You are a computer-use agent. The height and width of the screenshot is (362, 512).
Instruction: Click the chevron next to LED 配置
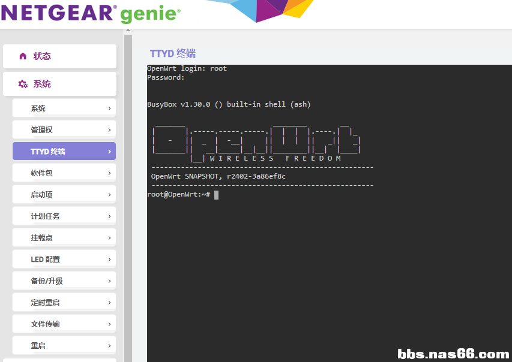(x=109, y=260)
